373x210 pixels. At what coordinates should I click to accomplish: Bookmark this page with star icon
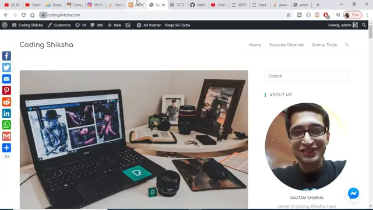pos(288,15)
